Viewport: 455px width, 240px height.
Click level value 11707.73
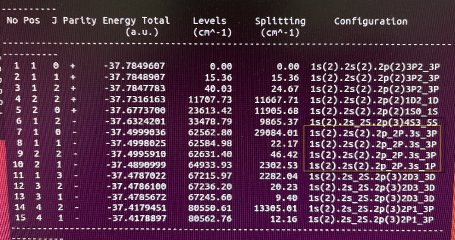tap(211, 100)
